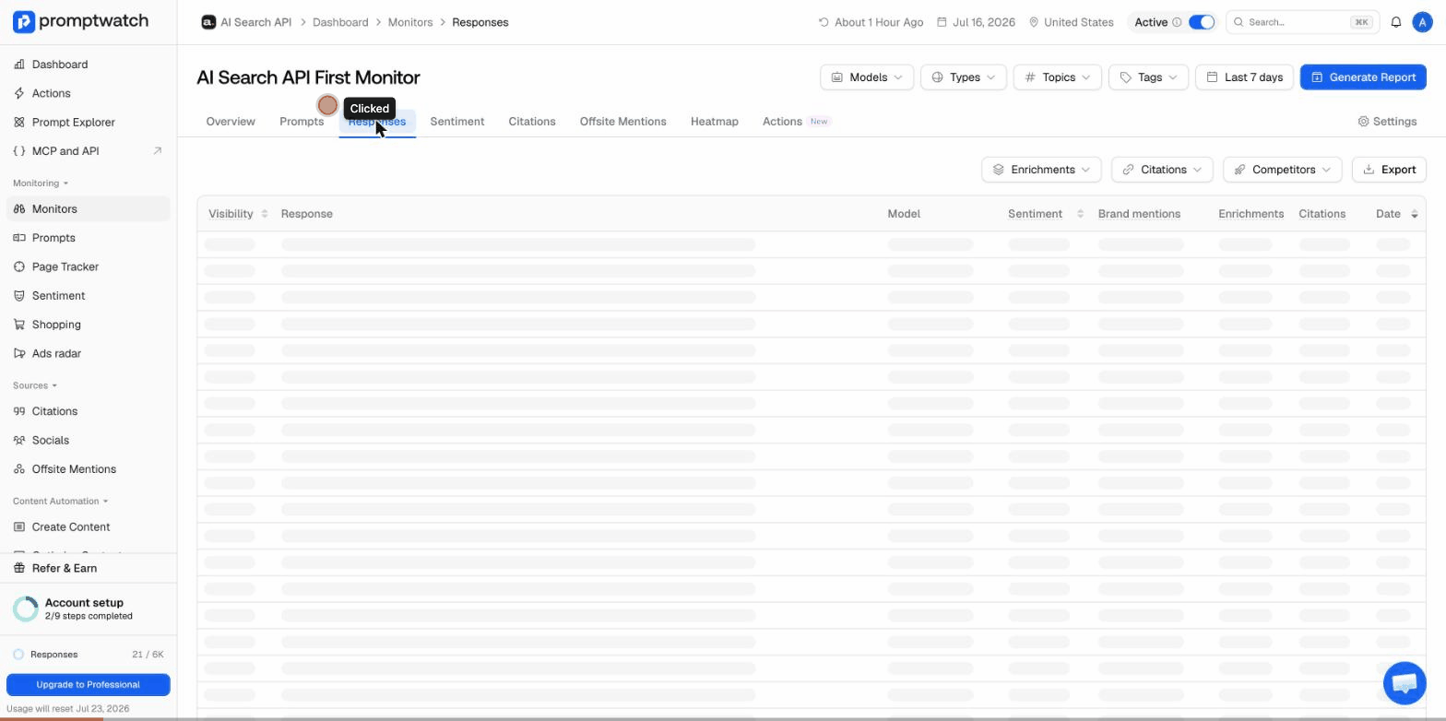Click the Export button

1389,170
